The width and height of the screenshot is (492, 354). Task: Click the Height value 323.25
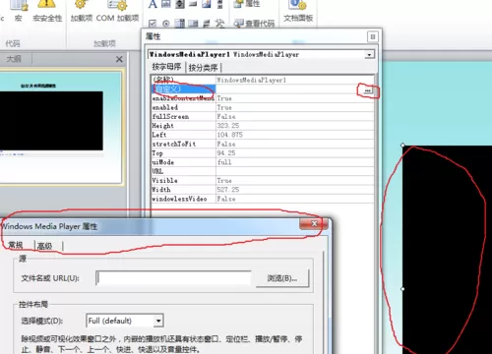[228, 126]
